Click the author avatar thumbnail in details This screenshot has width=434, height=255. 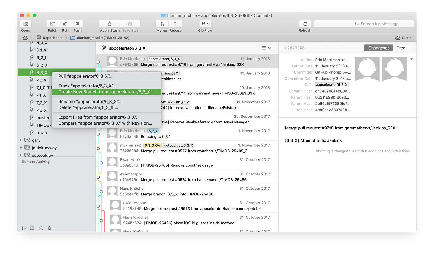pos(367,69)
